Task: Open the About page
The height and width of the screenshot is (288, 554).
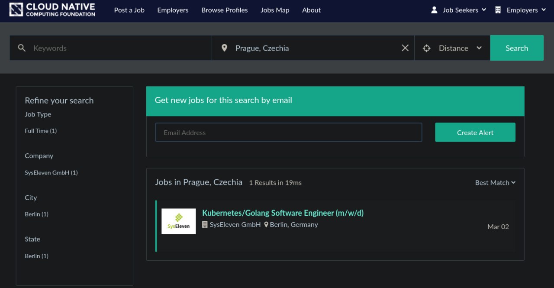Action: pos(312,10)
